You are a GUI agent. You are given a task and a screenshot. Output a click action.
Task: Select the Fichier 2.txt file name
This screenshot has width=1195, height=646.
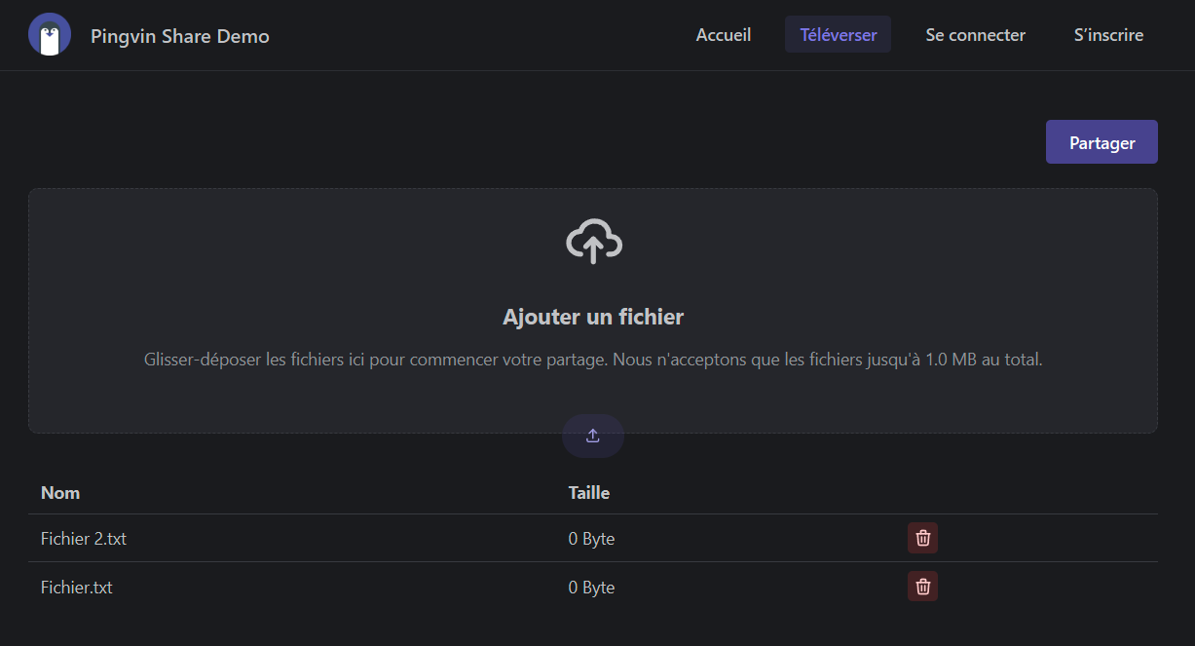pyautogui.click(x=84, y=539)
